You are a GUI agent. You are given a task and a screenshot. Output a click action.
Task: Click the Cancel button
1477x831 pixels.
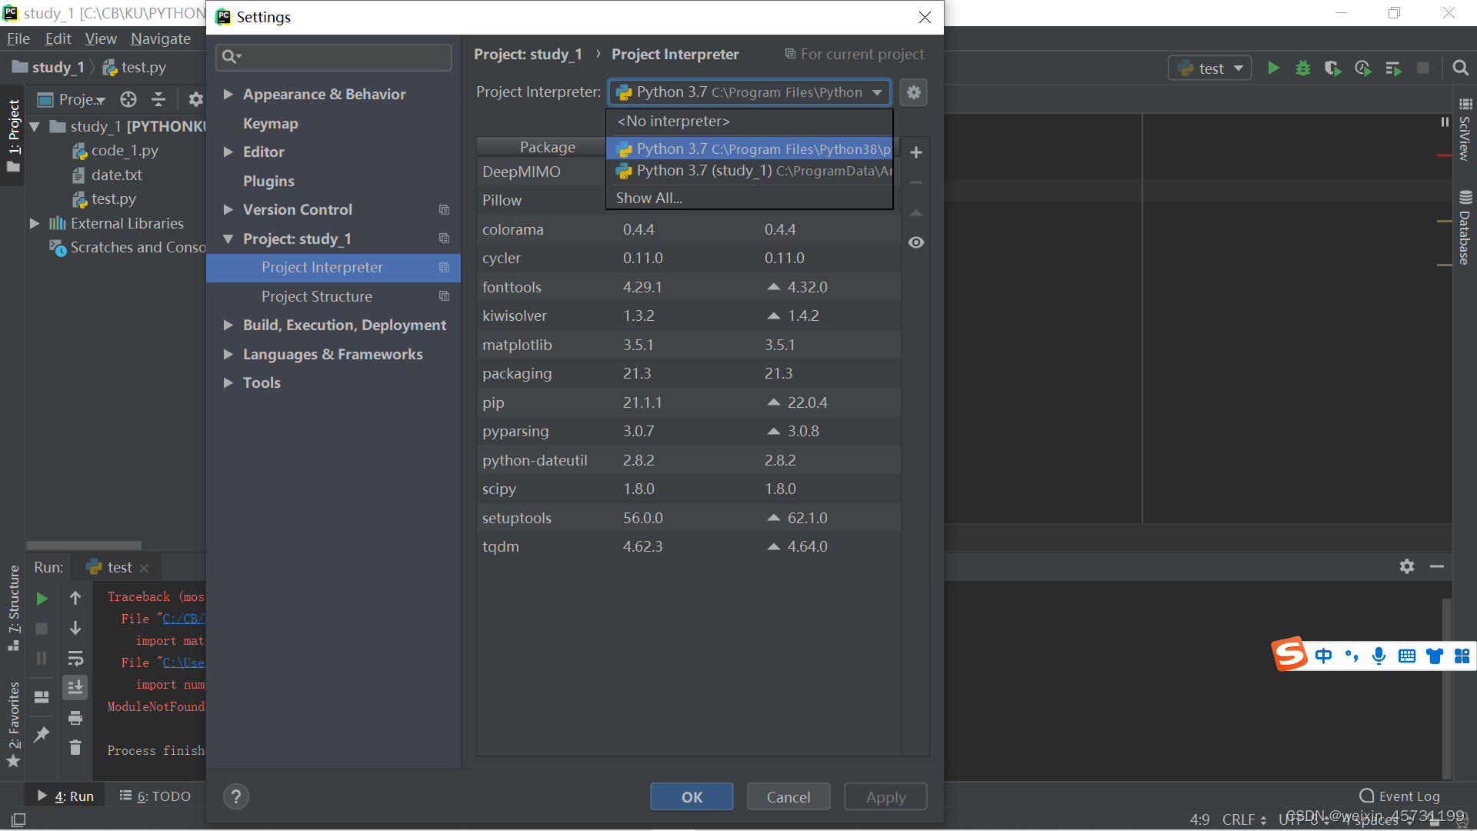[789, 796]
